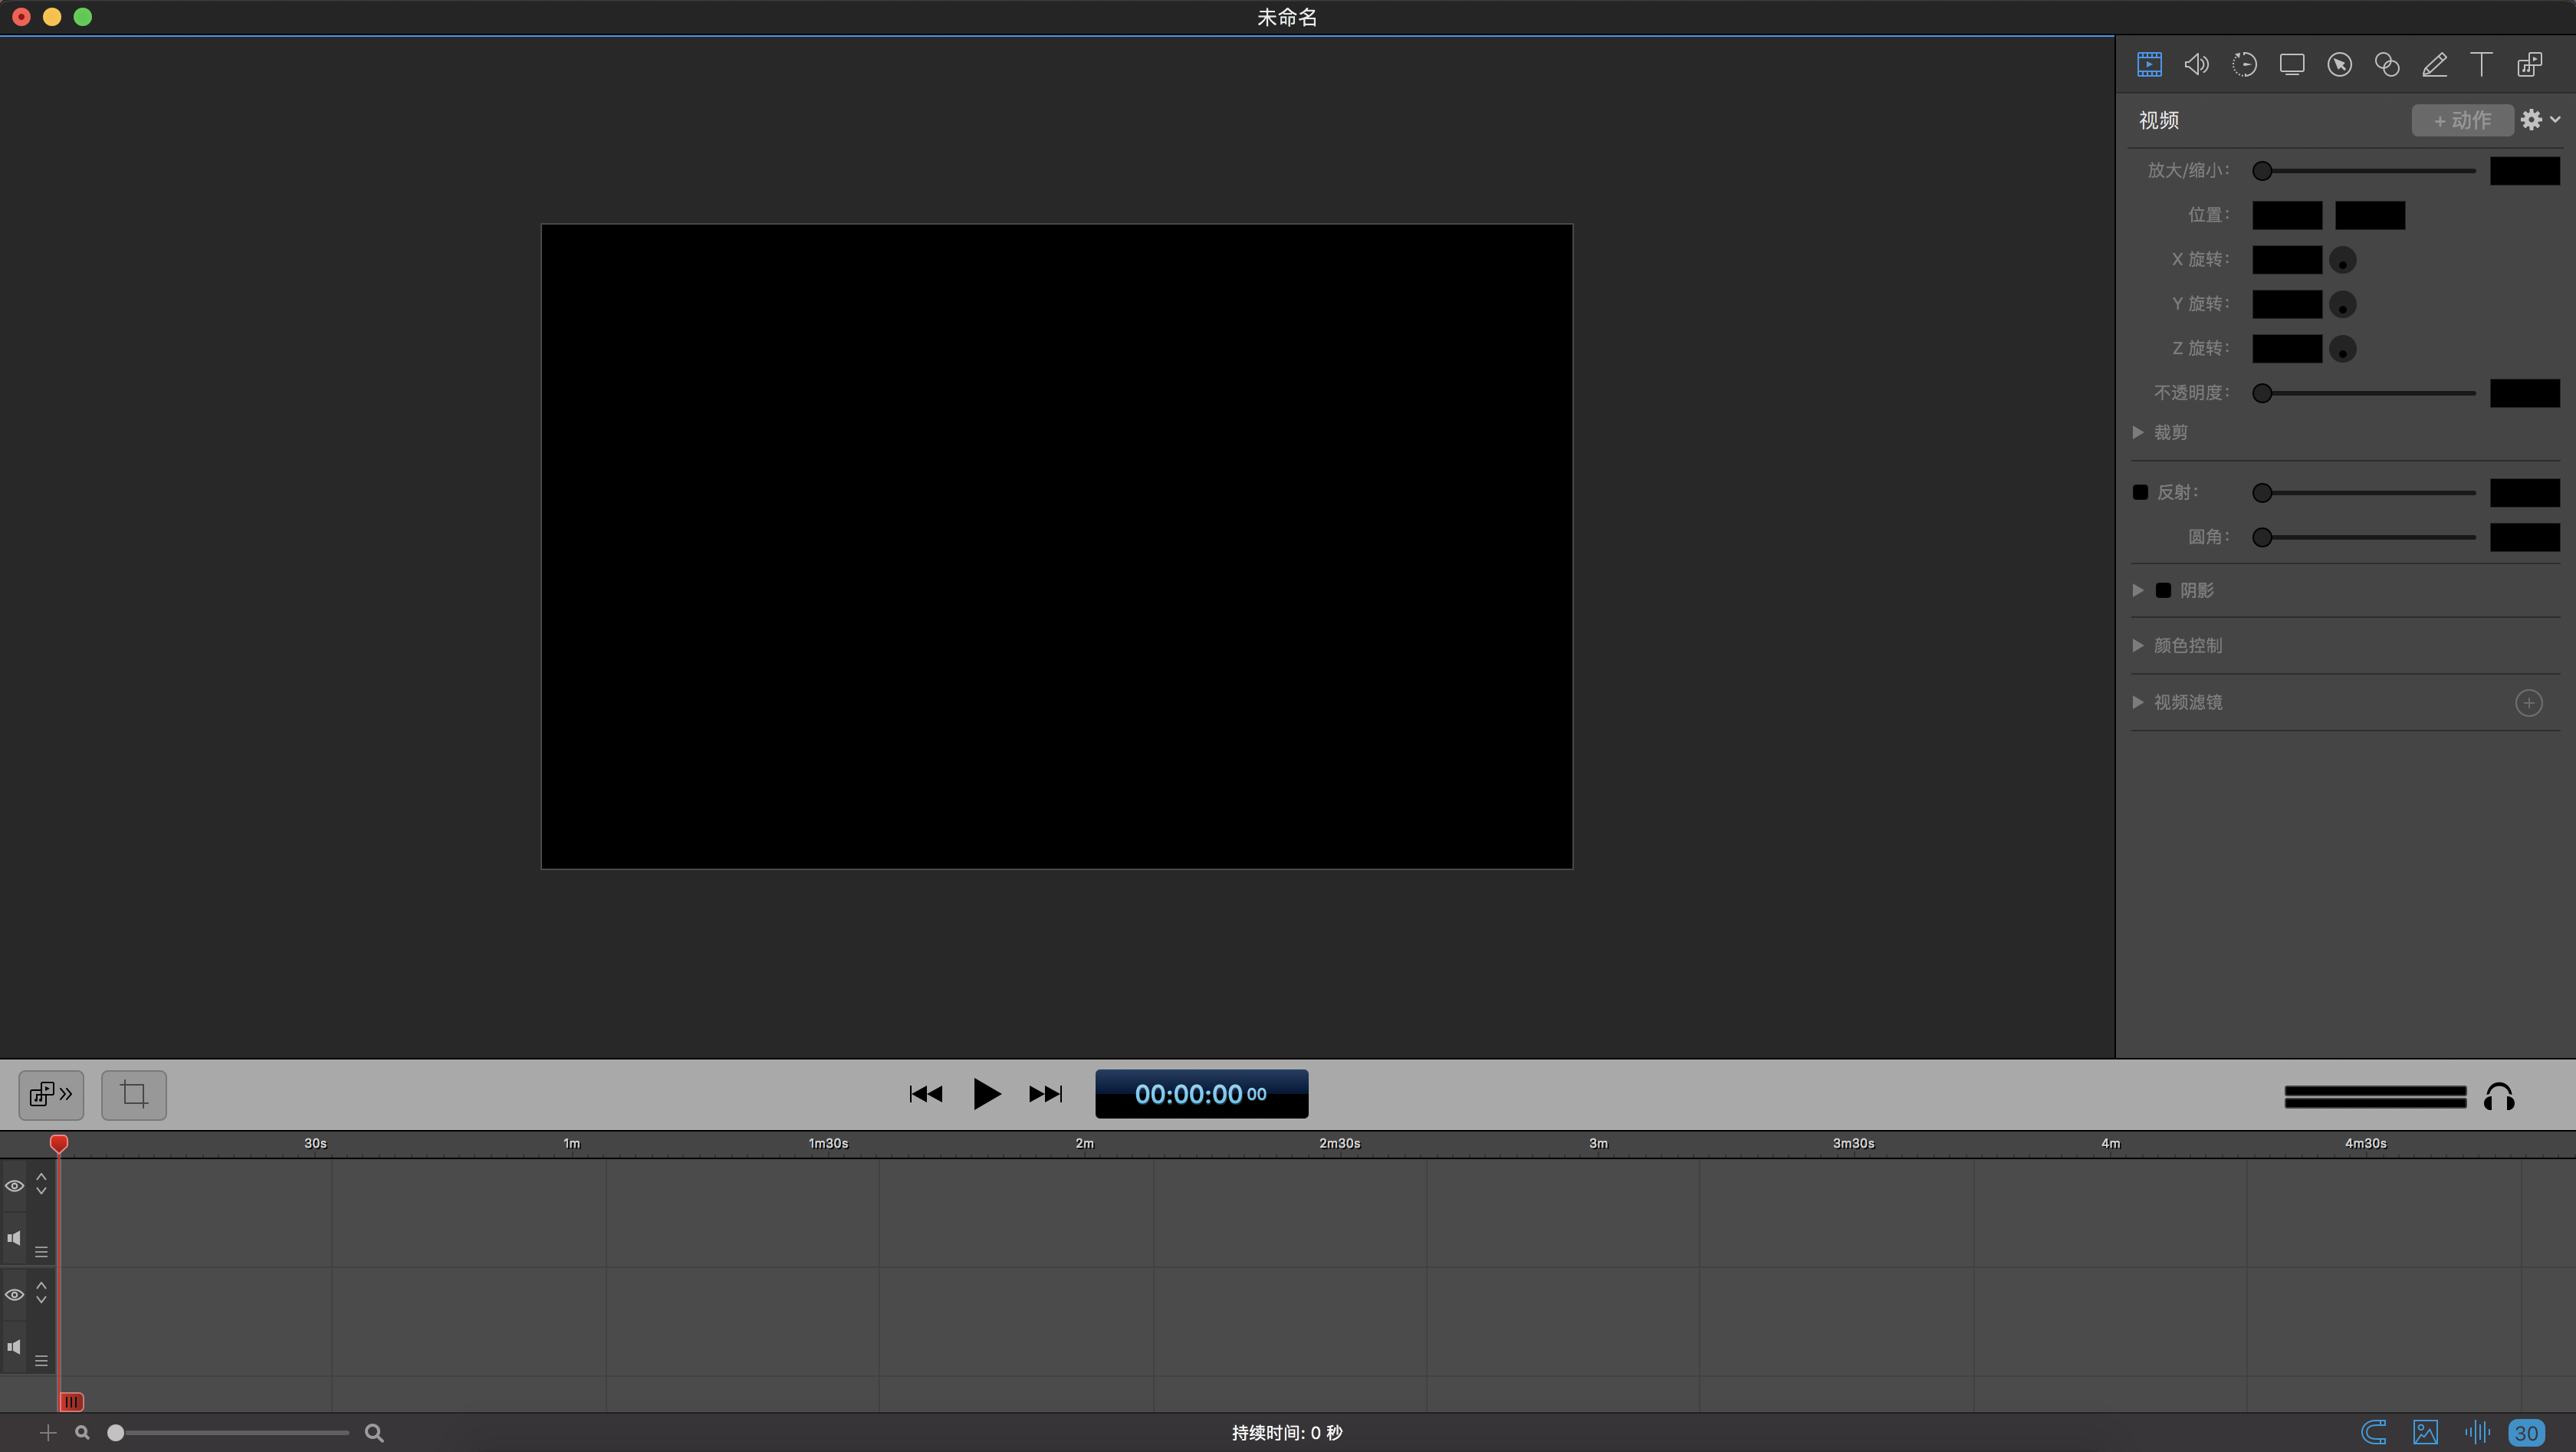Skip forward with the fast-forward button
The height and width of the screenshot is (1452, 2576).
[1046, 1094]
